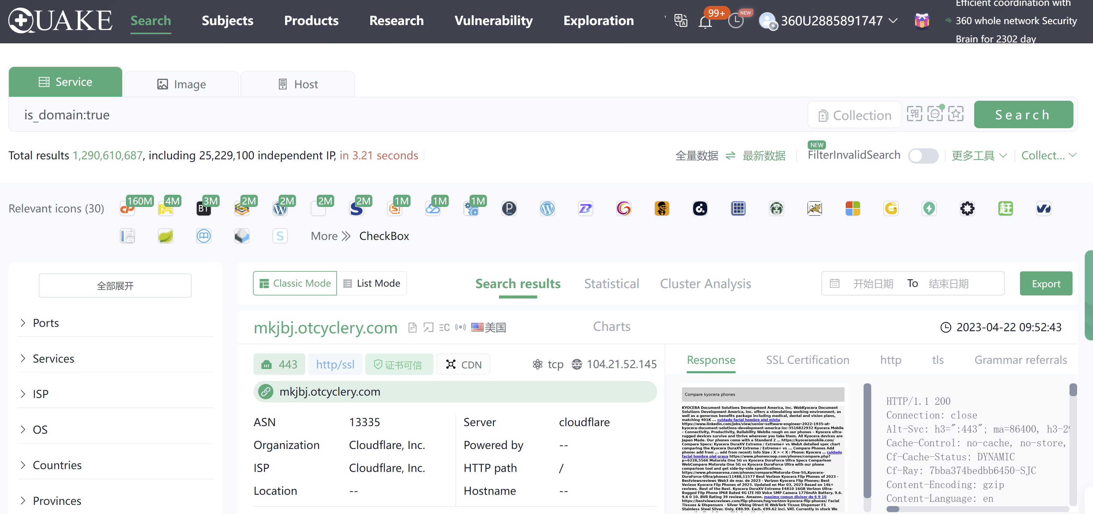This screenshot has height=514, width=1093.
Task: Open the feedback chat icon near the Search button
Action: tap(935, 113)
